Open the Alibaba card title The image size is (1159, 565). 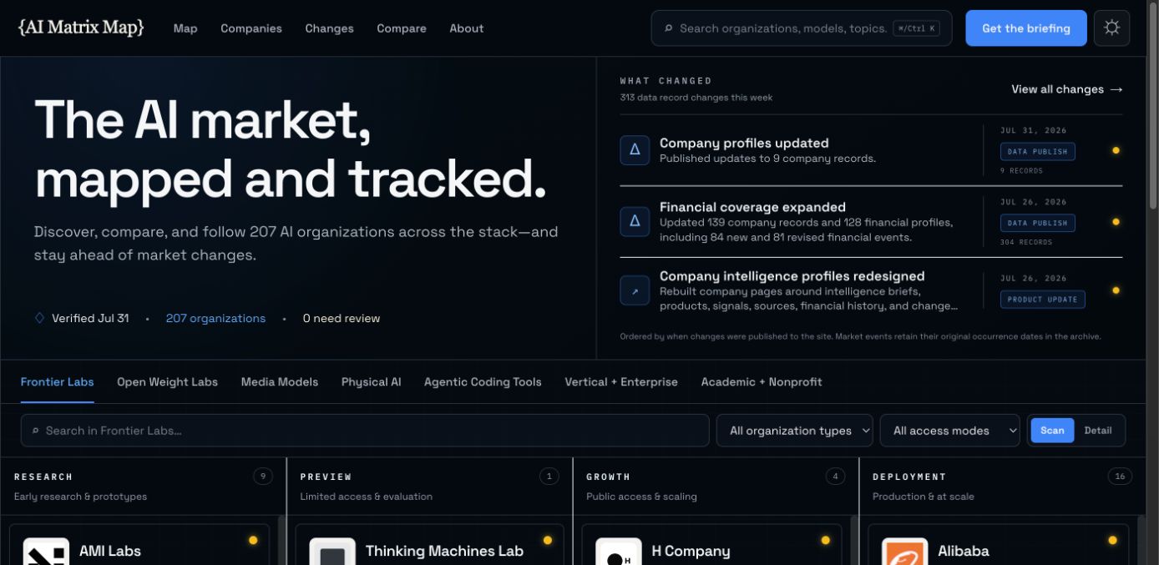coord(964,551)
